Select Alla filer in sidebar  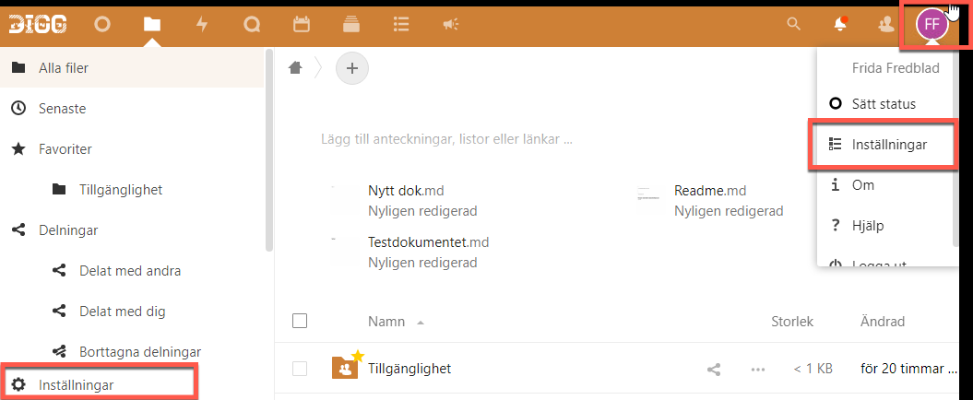pos(132,67)
